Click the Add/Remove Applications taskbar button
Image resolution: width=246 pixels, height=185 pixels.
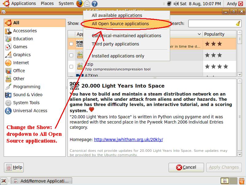point(42,181)
